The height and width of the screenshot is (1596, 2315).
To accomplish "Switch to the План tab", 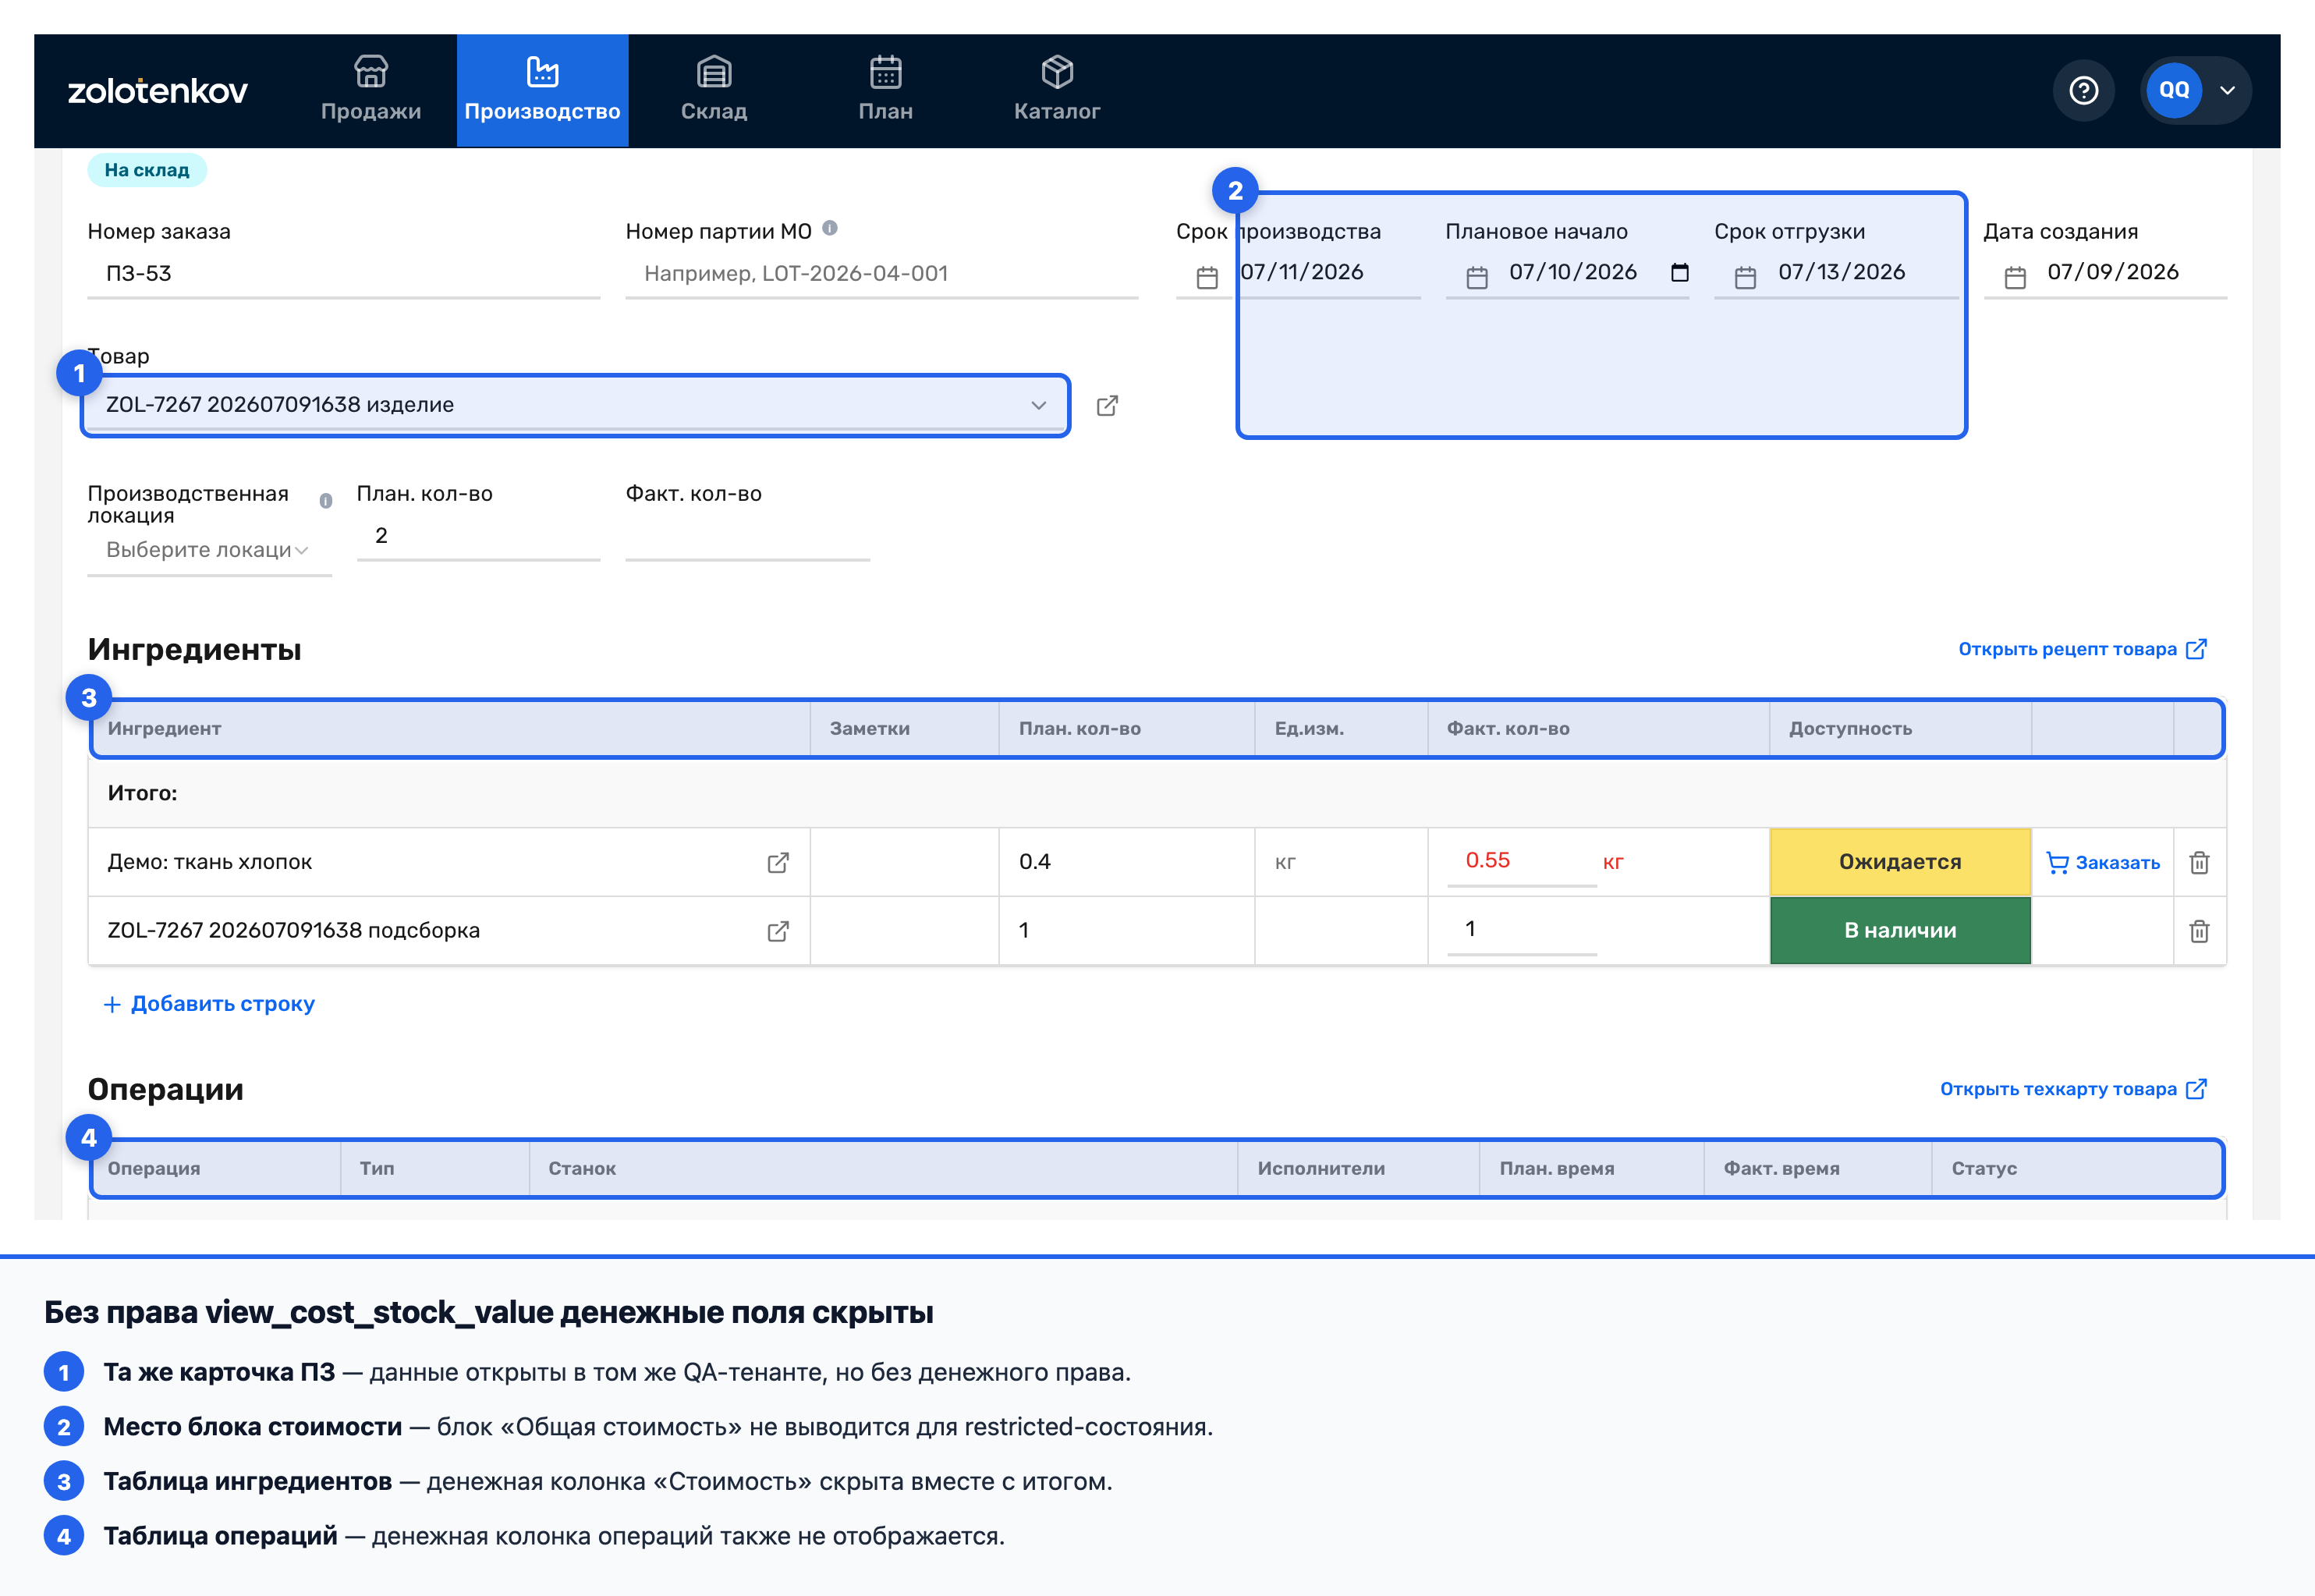I will pyautogui.click(x=886, y=90).
